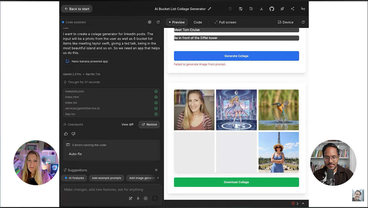
Task: Open App.tsx file row
Action: point(111,114)
